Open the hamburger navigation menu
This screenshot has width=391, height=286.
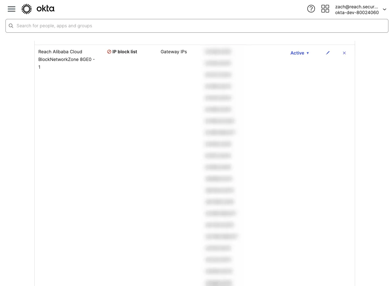pos(12,9)
